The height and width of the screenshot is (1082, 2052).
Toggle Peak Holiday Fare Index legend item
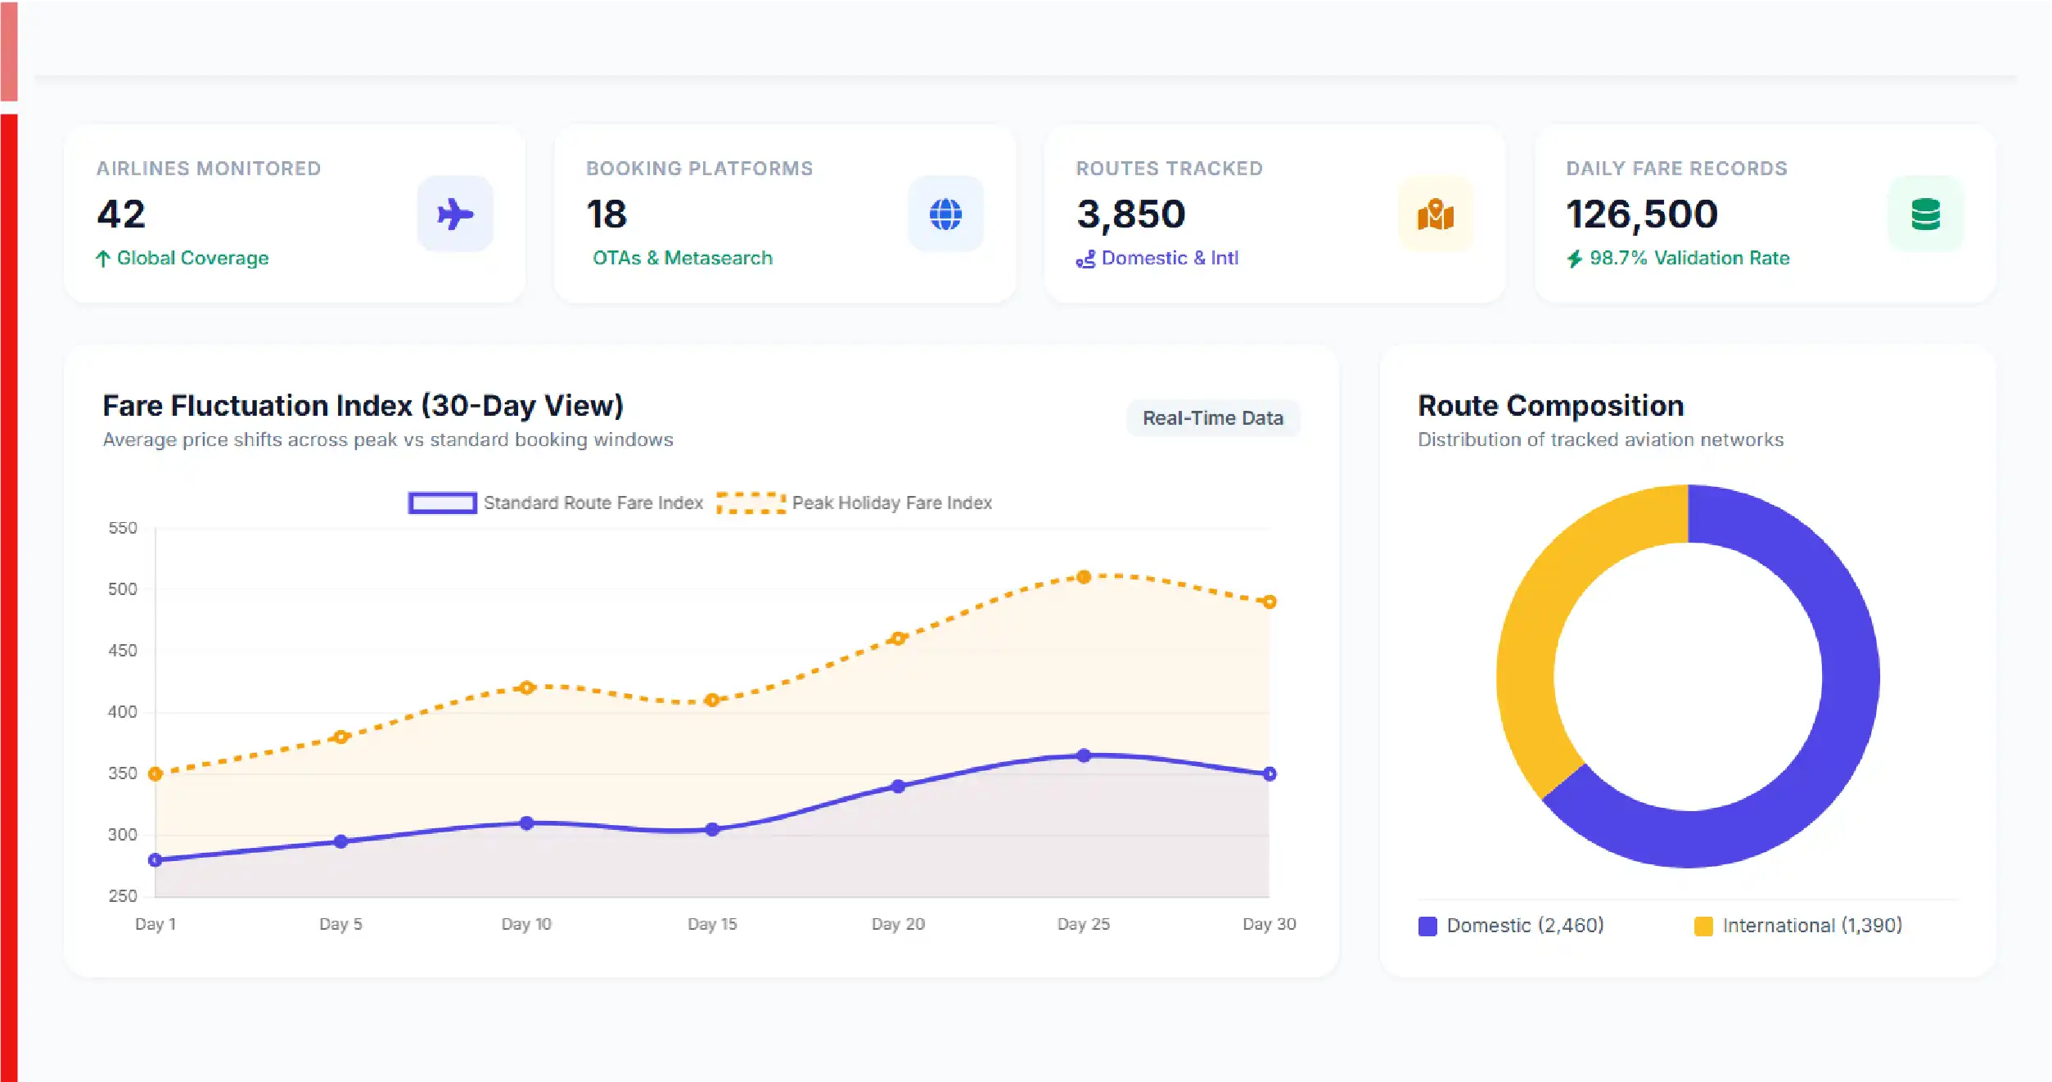(855, 503)
